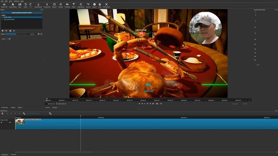Go to previous keyframe in Crop Circle track
The width and height of the screenshot is (278, 156).
pyautogui.click(x=1, y=122)
